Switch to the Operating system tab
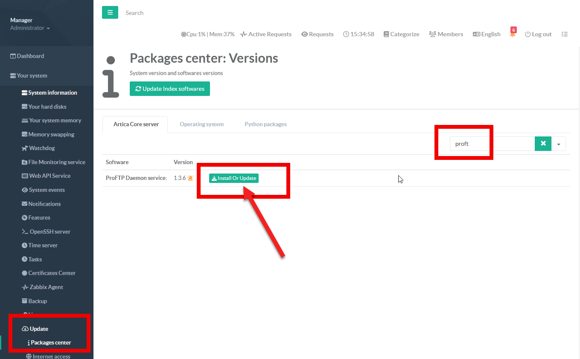Viewport: 580px width, 359px height. [x=201, y=124]
